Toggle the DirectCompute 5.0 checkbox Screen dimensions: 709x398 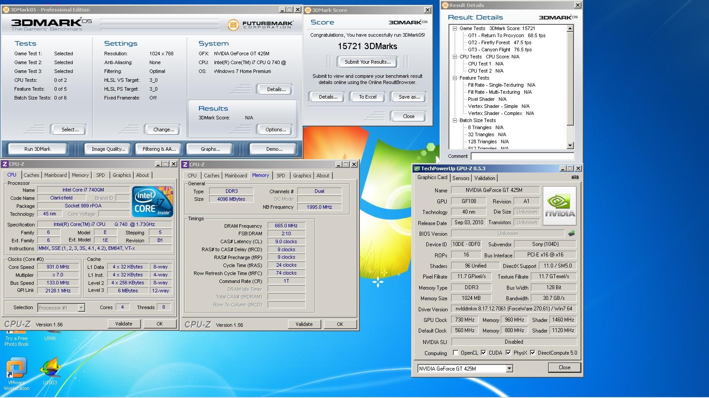pos(533,353)
